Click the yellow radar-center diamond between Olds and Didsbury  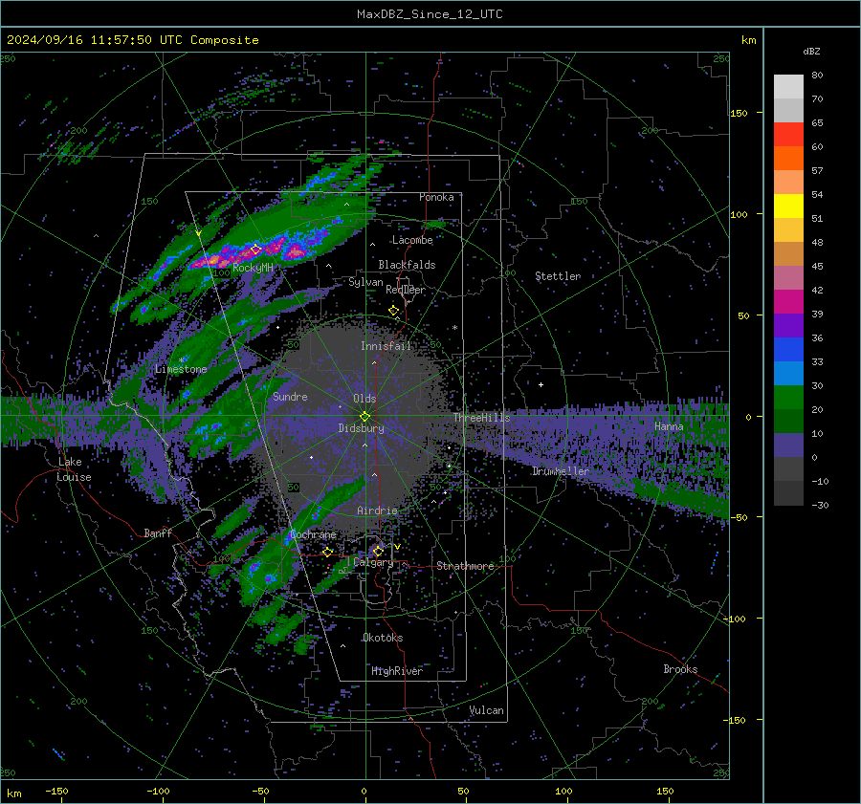pos(364,417)
